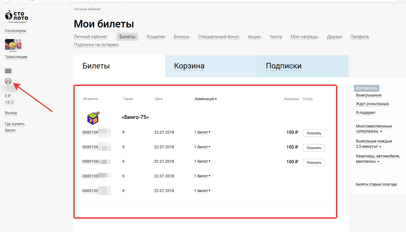Click the bonus points icon next to 15
Viewport: 406px width, 232px height.
pos(12,102)
